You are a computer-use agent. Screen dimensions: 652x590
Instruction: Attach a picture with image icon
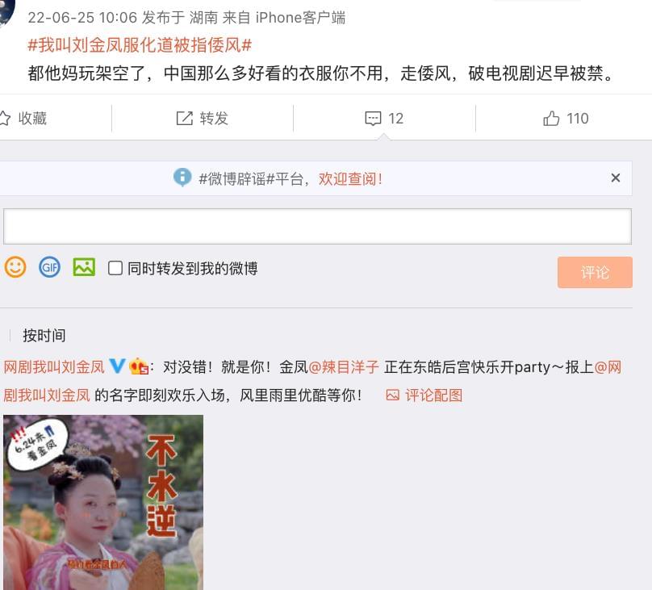(84, 267)
